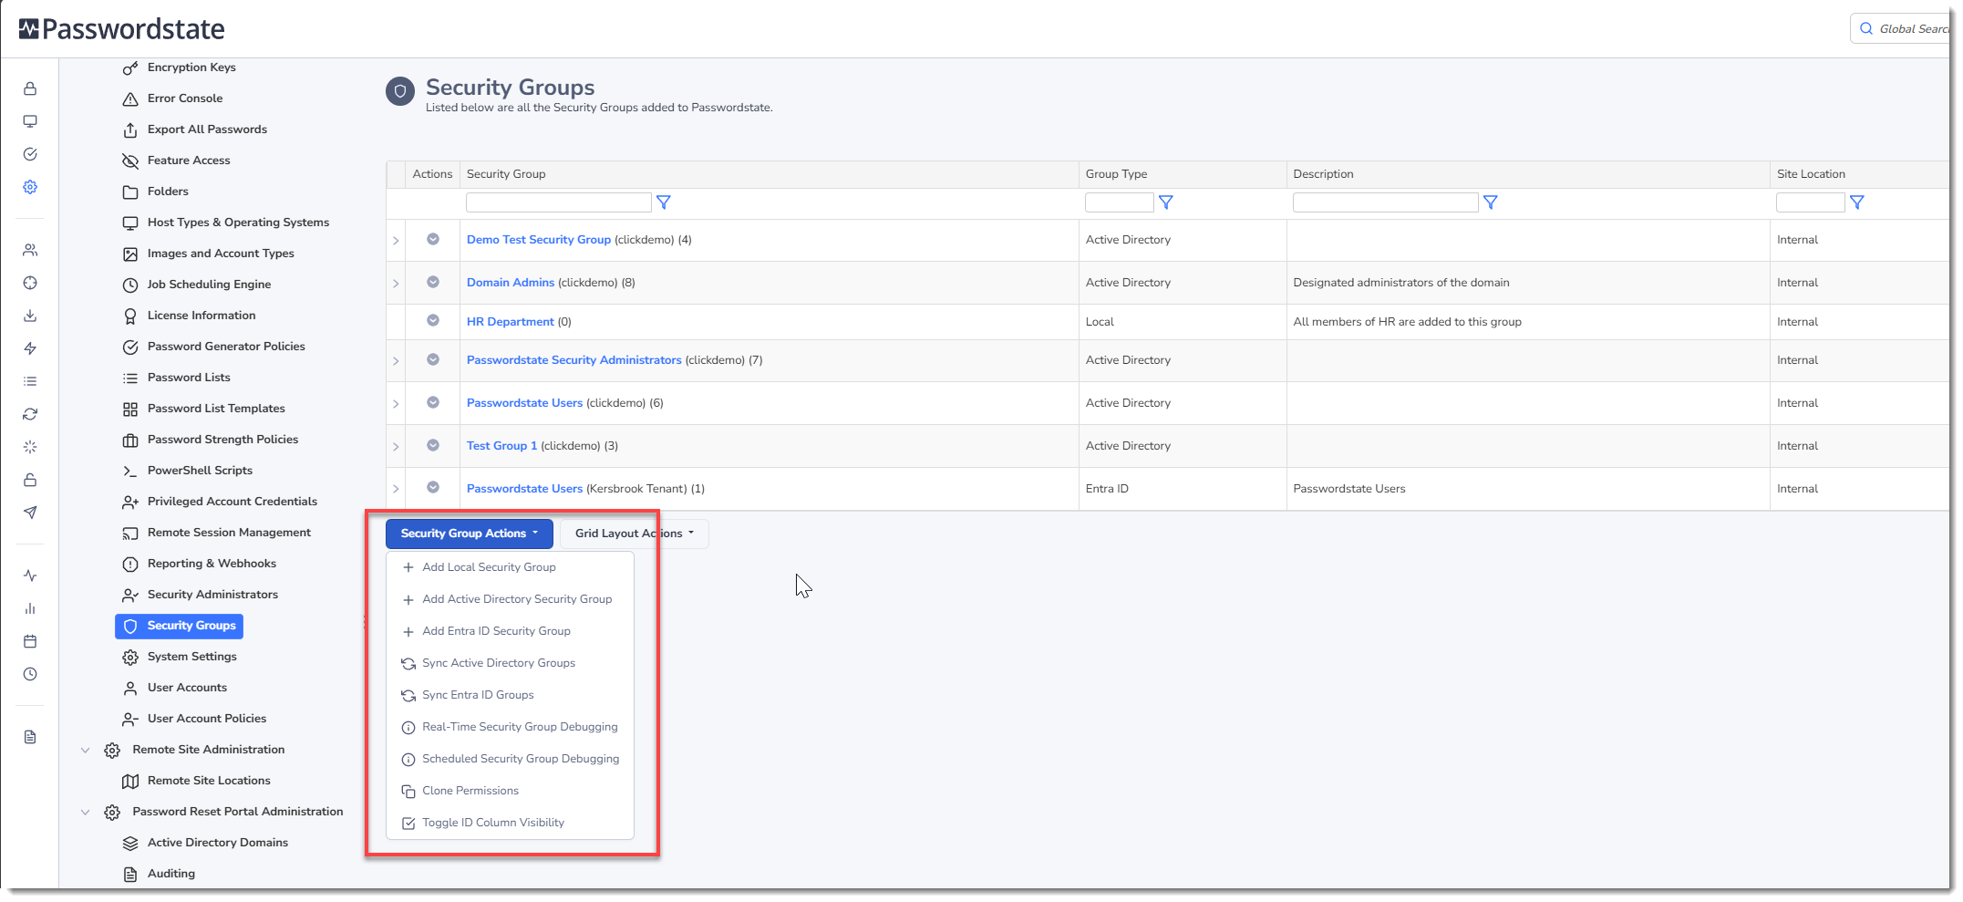This screenshot has width=1963, height=902.
Task: Click the users icon in left rail
Action: click(30, 250)
